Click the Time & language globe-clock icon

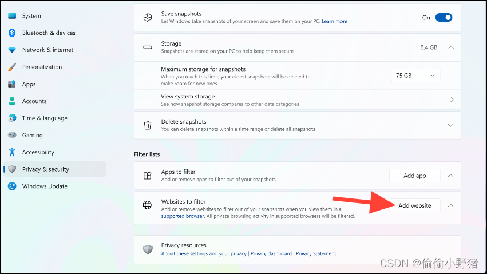tap(12, 118)
